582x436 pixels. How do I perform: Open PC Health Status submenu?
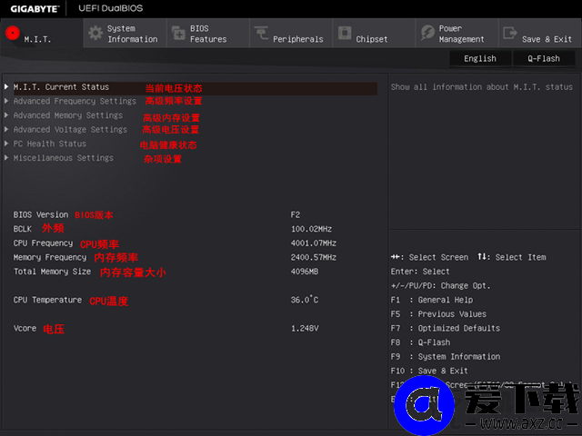coord(50,144)
